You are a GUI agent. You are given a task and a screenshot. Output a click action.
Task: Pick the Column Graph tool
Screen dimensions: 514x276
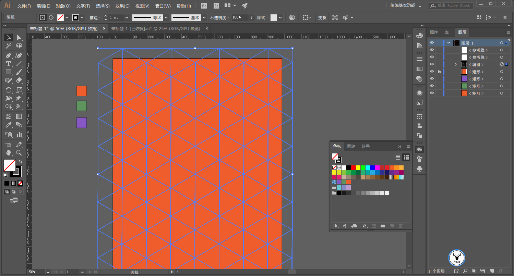[19, 135]
